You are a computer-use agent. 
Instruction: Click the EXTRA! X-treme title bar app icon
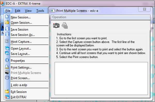tap(3, 4)
